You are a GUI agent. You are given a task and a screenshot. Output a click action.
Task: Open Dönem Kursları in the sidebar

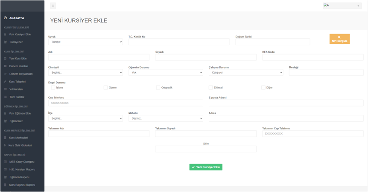tap(18, 66)
